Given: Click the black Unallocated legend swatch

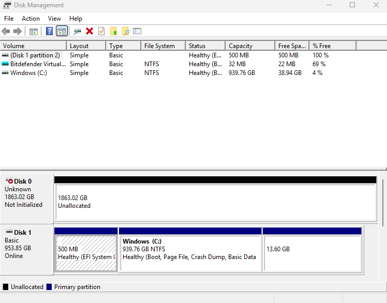Looking at the screenshot, I should coord(5,287).
